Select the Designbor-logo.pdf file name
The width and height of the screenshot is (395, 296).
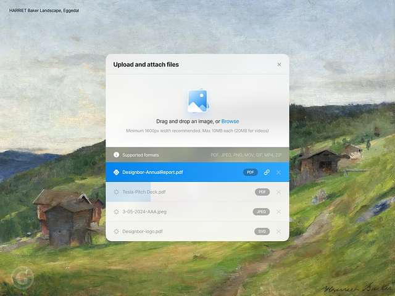[143, 231]
